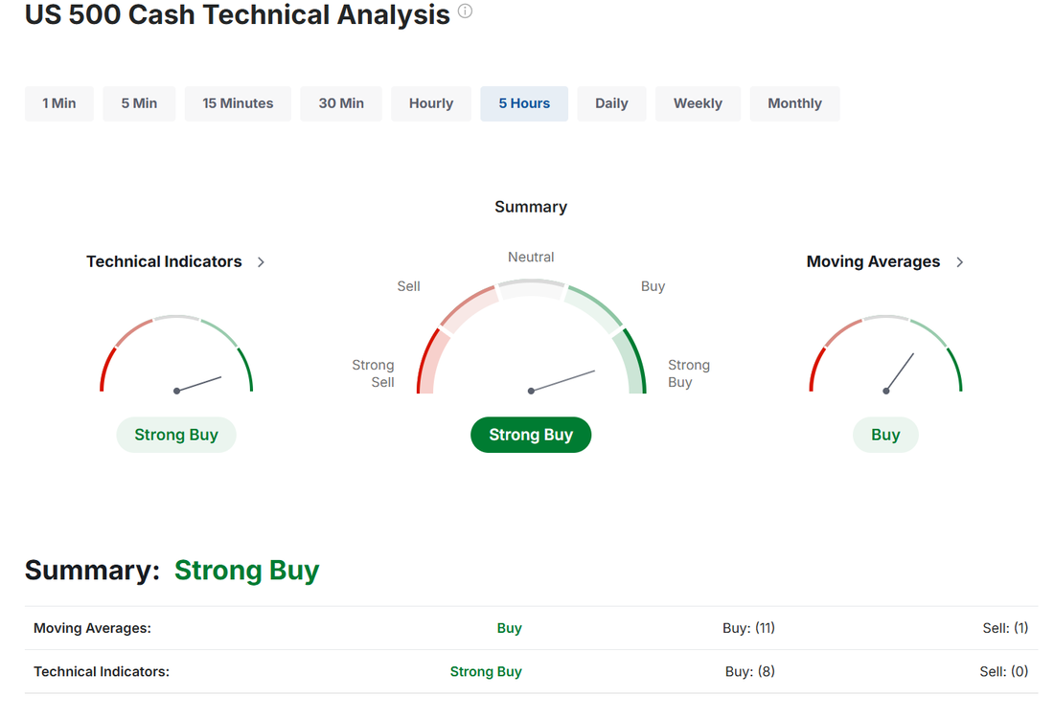
Task: Click the Technical Indicators gauge dial
Action: pyautogui.click(x=176, y=354)
